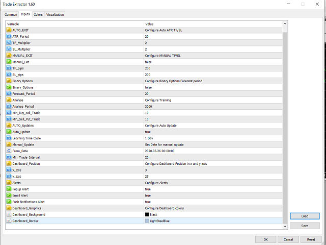Select the Auto_Update true value
The width and height of the screenshot is (326, 245).
(x=148, y=132)
